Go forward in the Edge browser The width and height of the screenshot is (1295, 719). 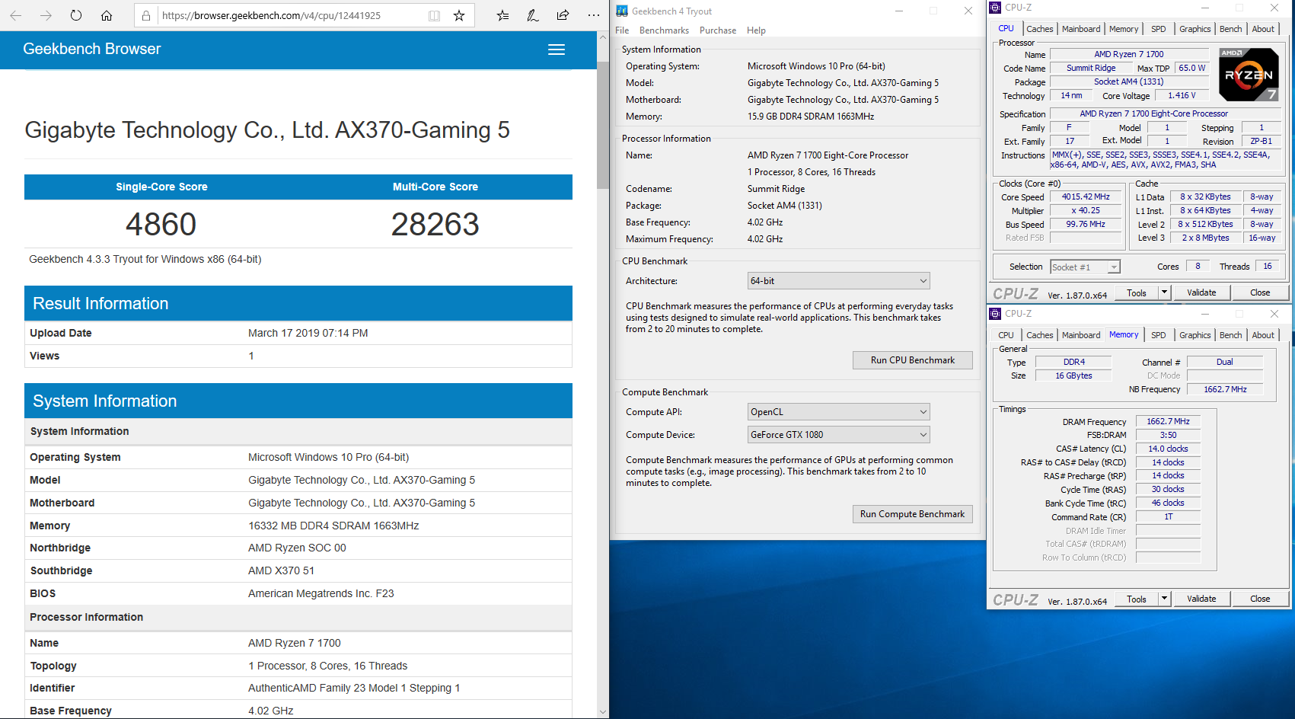(x=46, y=15)
